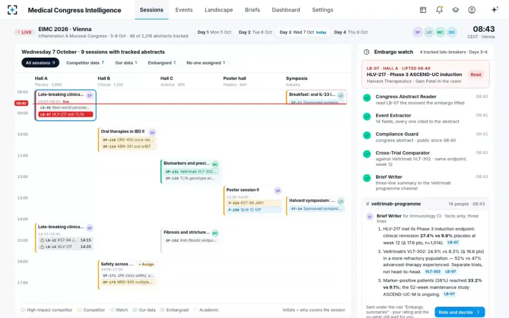Click the 08:40 current-time marker

(22, 103)
